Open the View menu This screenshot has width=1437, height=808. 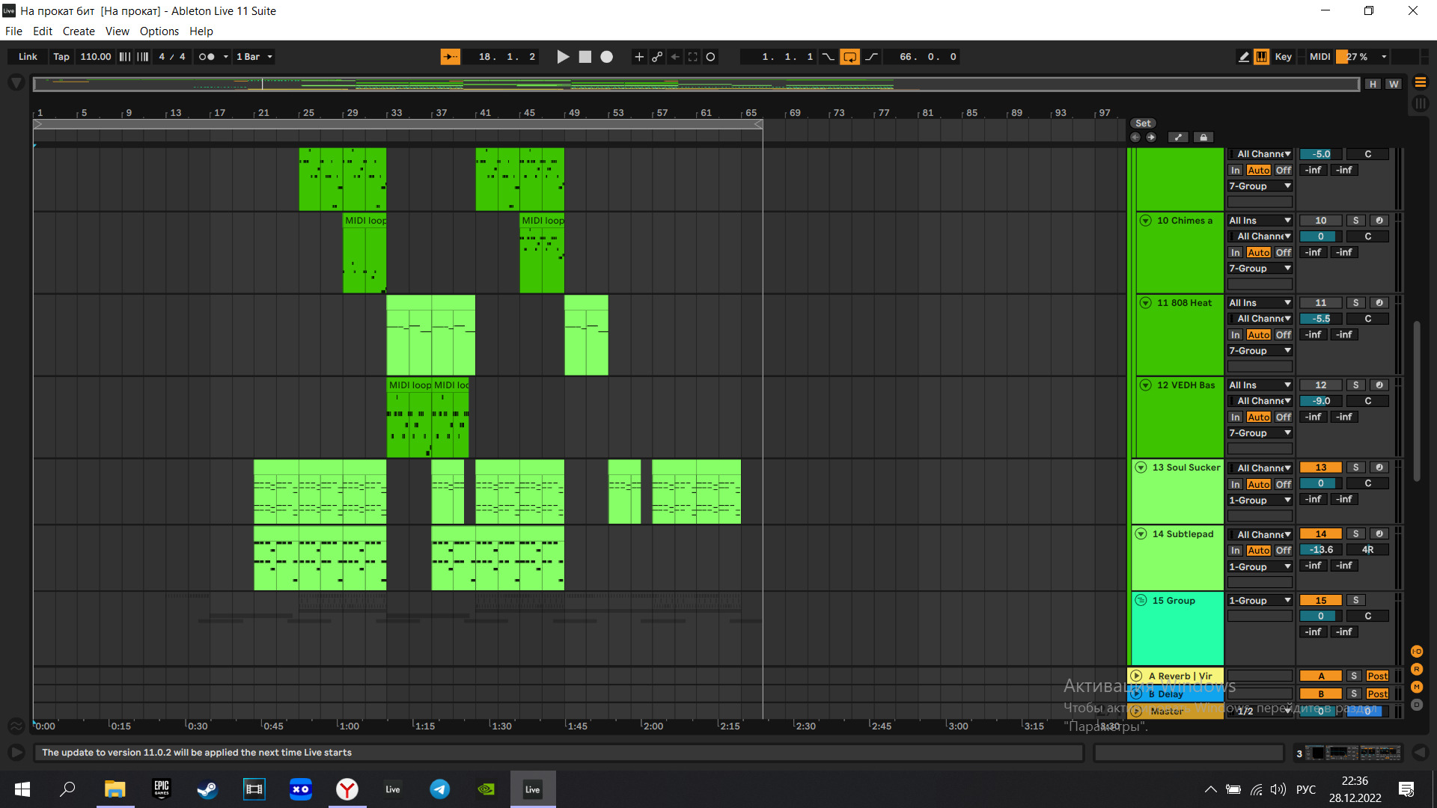pos(117,31)
